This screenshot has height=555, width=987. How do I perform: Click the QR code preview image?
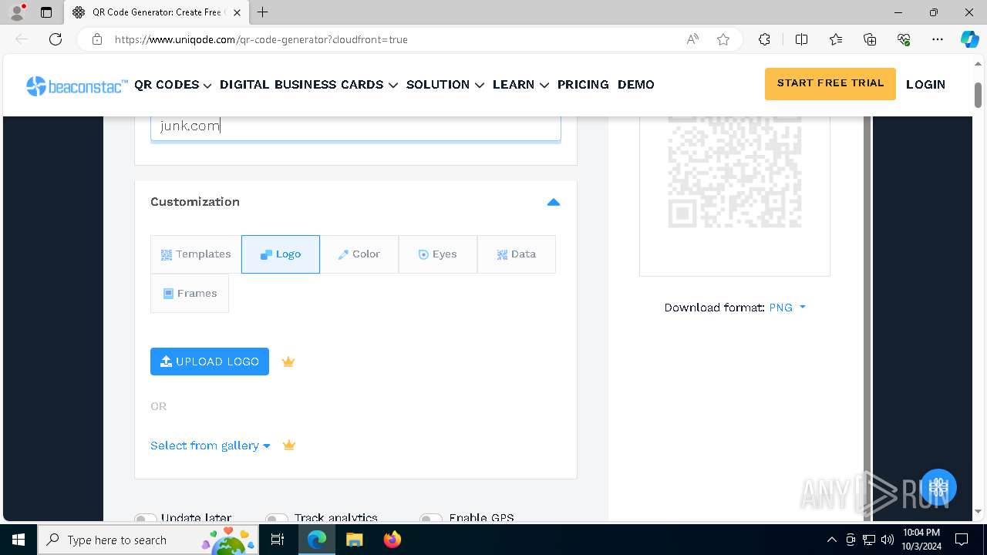point(735,173)
